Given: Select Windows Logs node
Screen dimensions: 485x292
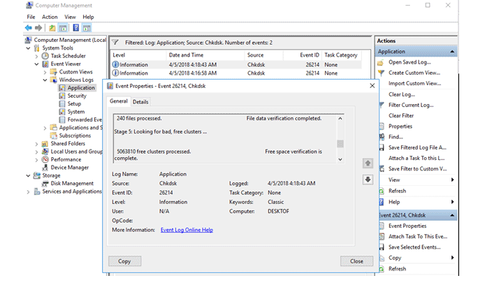Looking at the screenshot, I should tap(76, 80).
